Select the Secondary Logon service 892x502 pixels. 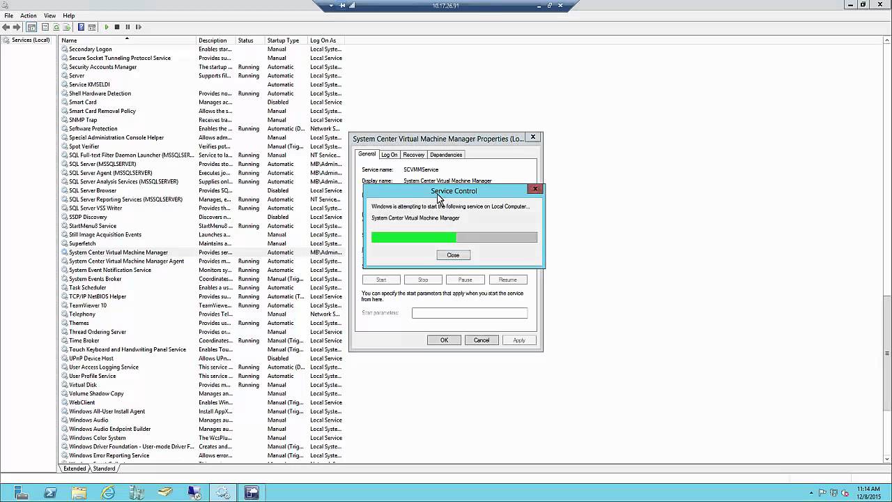click(91, 50)
